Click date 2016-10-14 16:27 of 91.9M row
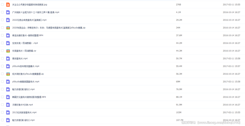This screenshot has height=126, width=245. tap(231, 105)
